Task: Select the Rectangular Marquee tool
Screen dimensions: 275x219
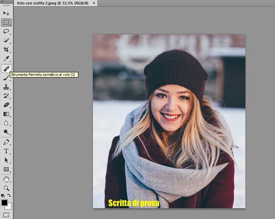Action: [6, 22]
